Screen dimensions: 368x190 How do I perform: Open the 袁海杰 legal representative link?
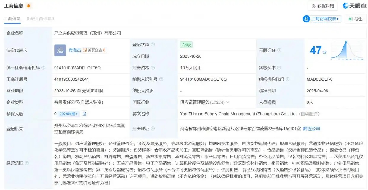coord(75,50)
